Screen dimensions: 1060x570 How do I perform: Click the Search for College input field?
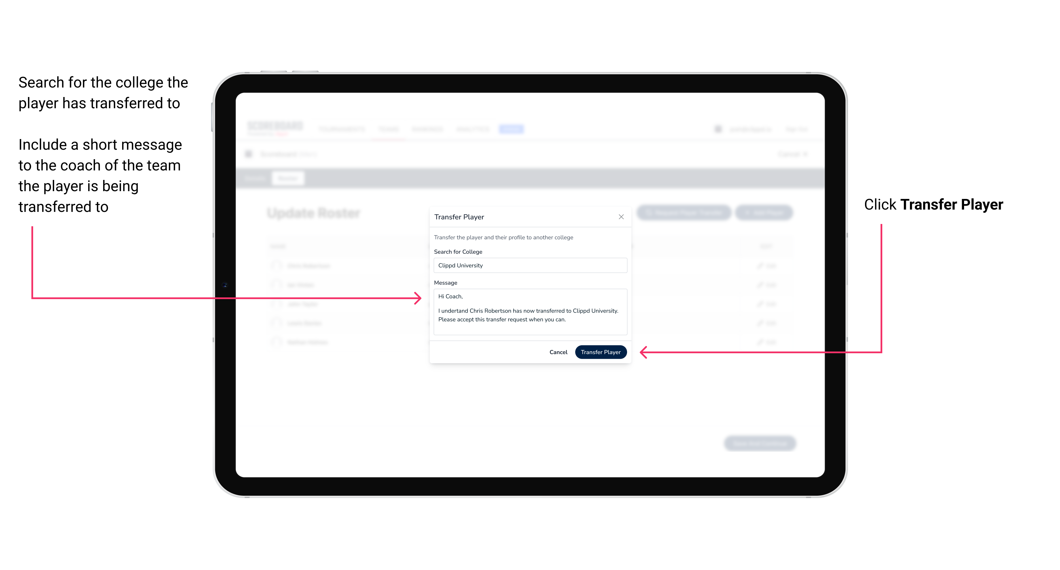[528, 265]
